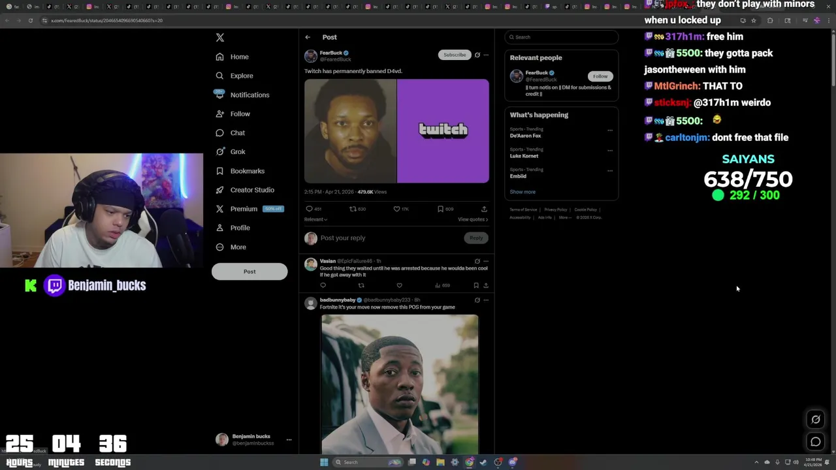Open more options on badbunnybaby's reply
The width and height of the screenshot is (836, 470).
(486, 300)
